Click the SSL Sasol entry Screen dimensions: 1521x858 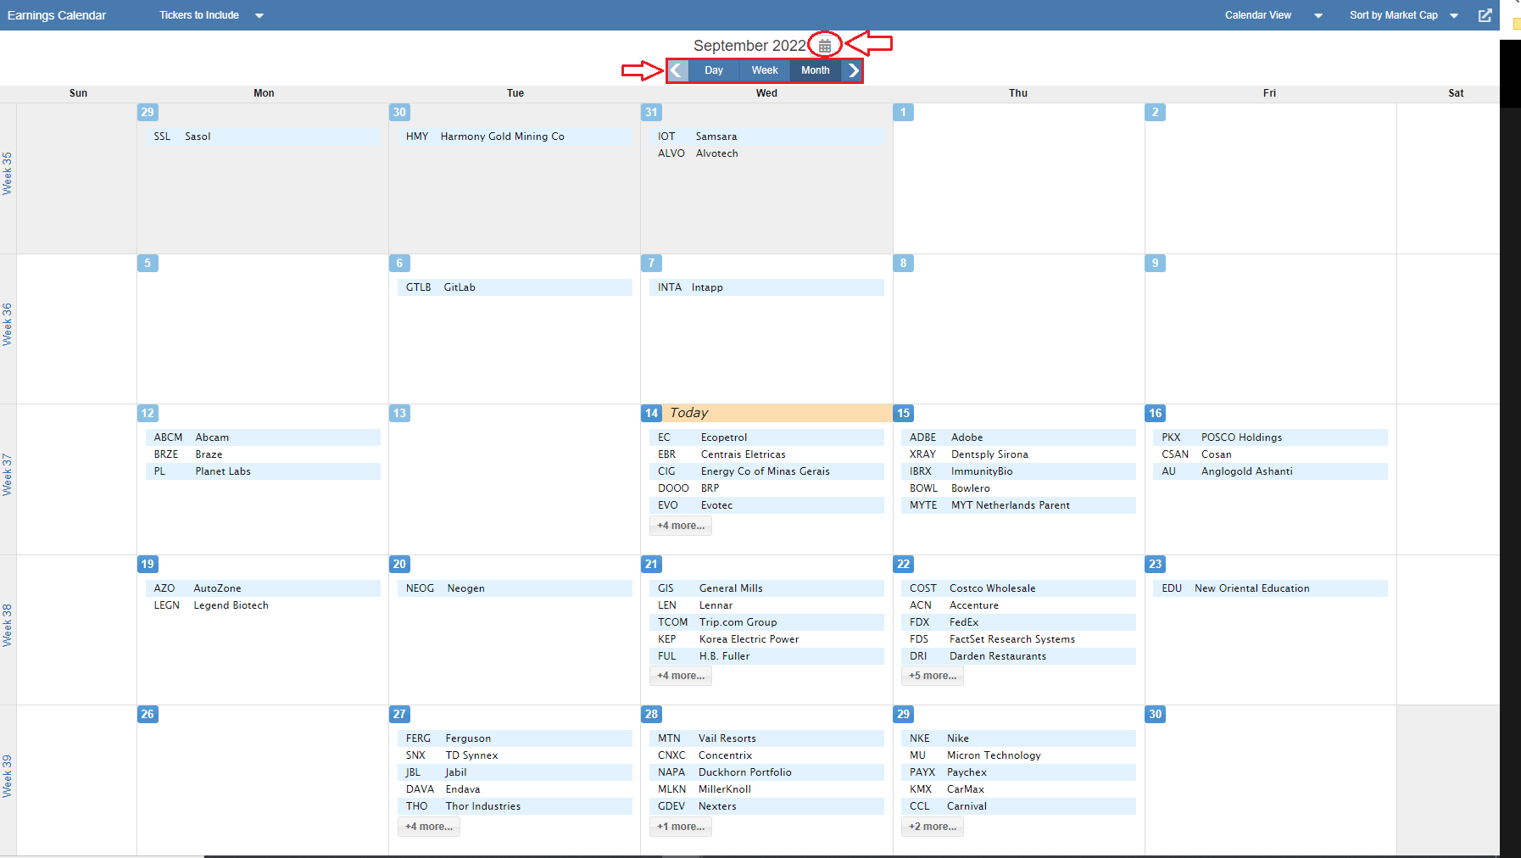pos(263,136)
